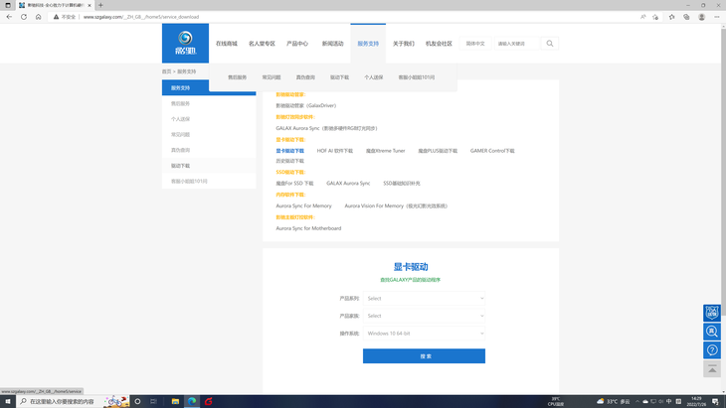Image resolution: width=726 pixels, height=408 pixels.
Task: Open the authenticity check magnifier floating icon
Action: 712,332
